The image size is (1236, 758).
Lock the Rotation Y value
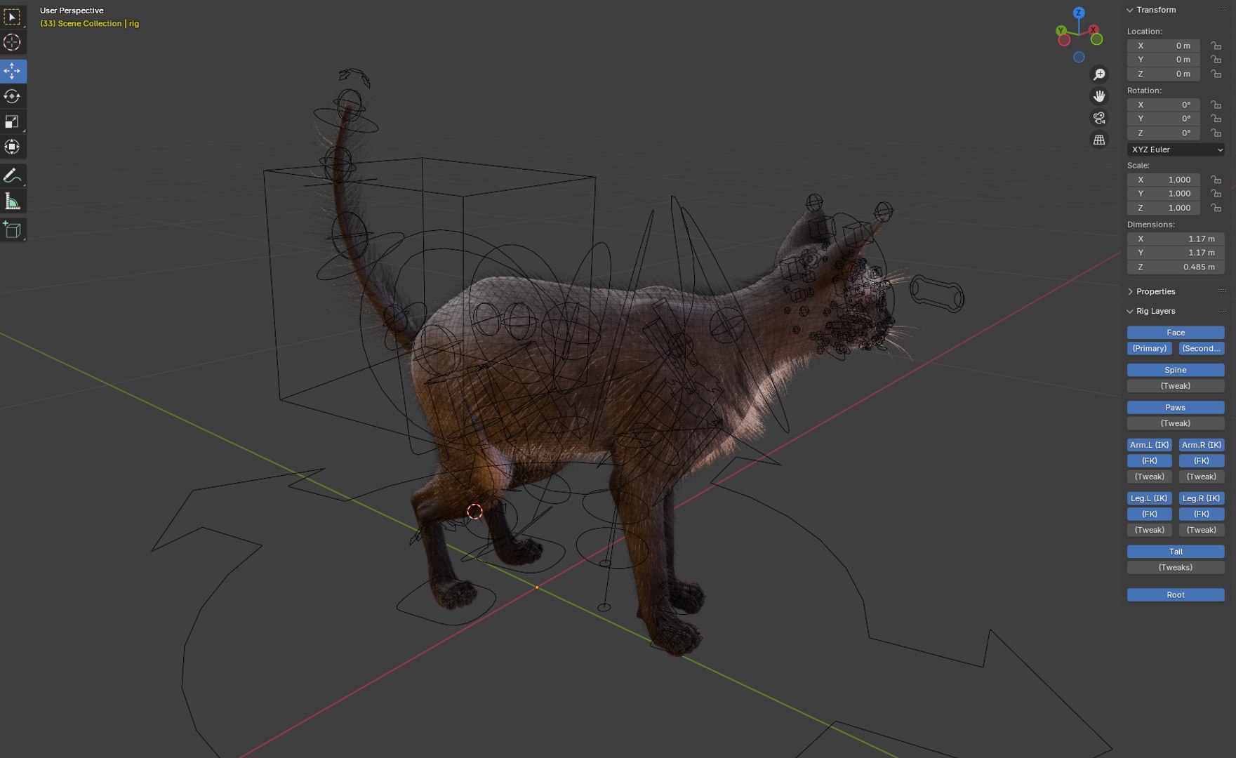tap(1216, 119)
